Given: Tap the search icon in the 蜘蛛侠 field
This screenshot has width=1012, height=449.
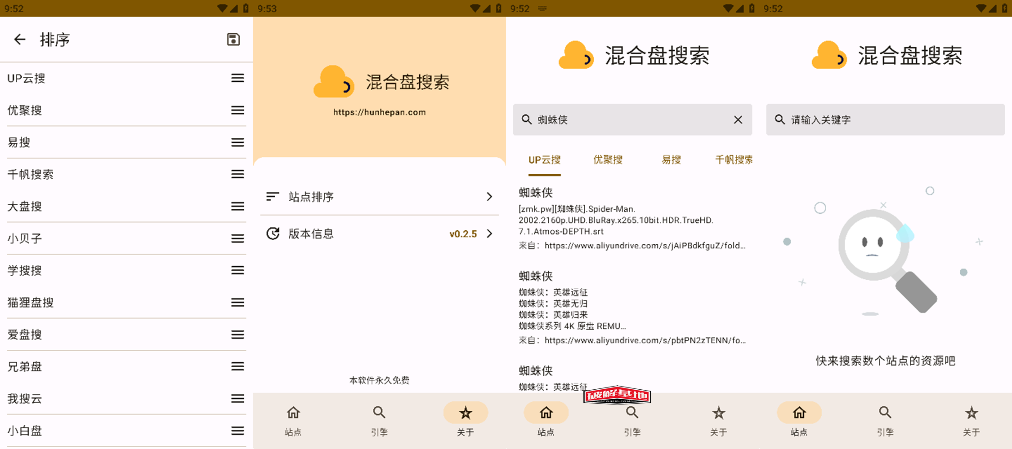Looking at the screenshot, I should (x=526, y=119).
